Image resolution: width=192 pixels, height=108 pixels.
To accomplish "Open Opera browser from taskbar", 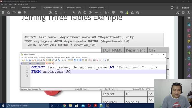I will coord(89,105).
